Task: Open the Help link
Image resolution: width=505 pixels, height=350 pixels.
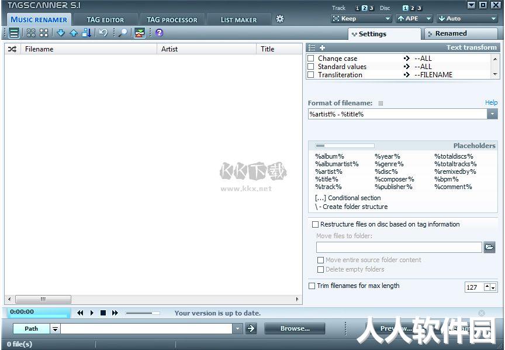Action: [491, 102]
